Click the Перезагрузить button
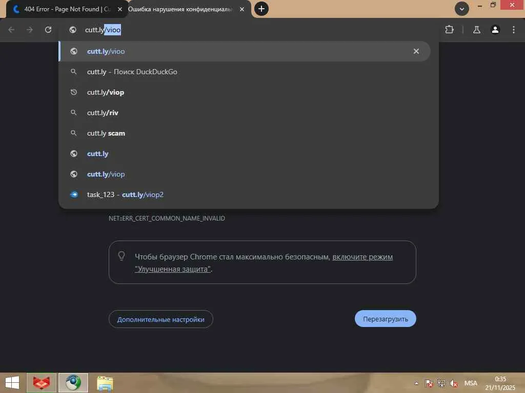525x393 pixels. coord(386,319)
